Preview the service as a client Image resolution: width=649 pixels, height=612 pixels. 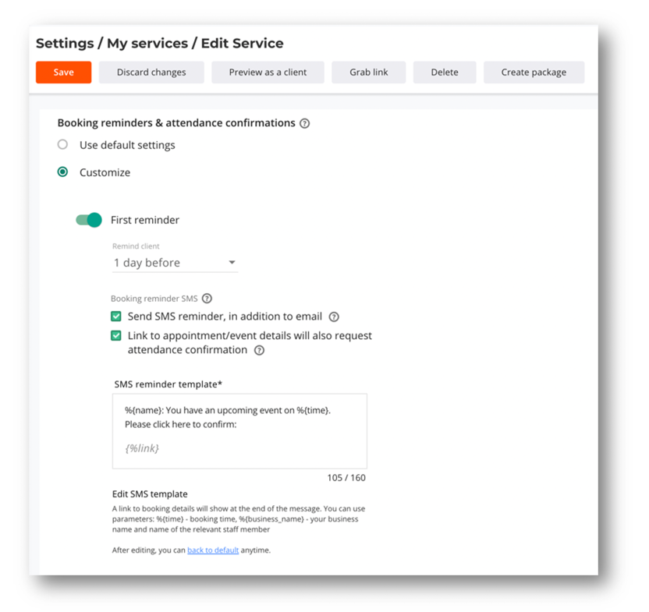pyautogui.click(x=268, y=72)
